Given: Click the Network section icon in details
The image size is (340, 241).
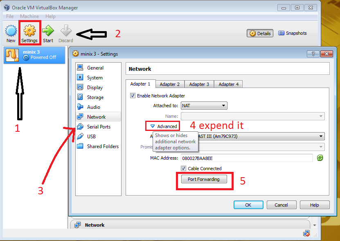Looking at the screenshot, I should click(x=77, y=225).
